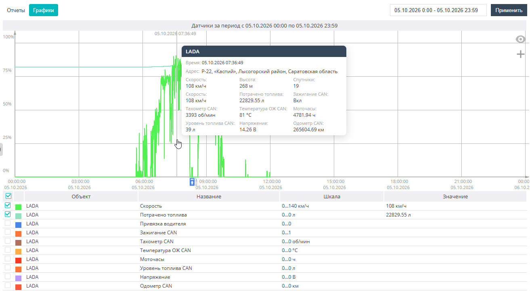Click the Название column header
The image size is (530, 305).
pos(209,196)
